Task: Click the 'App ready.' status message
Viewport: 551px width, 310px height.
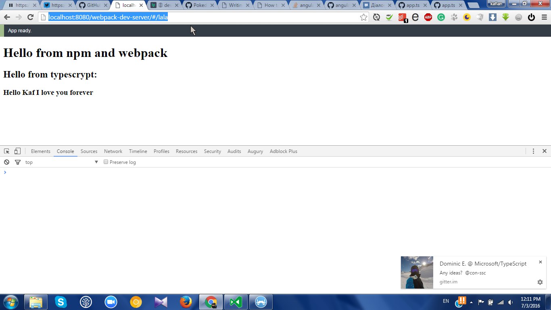Action: click(x=20, y=31)
